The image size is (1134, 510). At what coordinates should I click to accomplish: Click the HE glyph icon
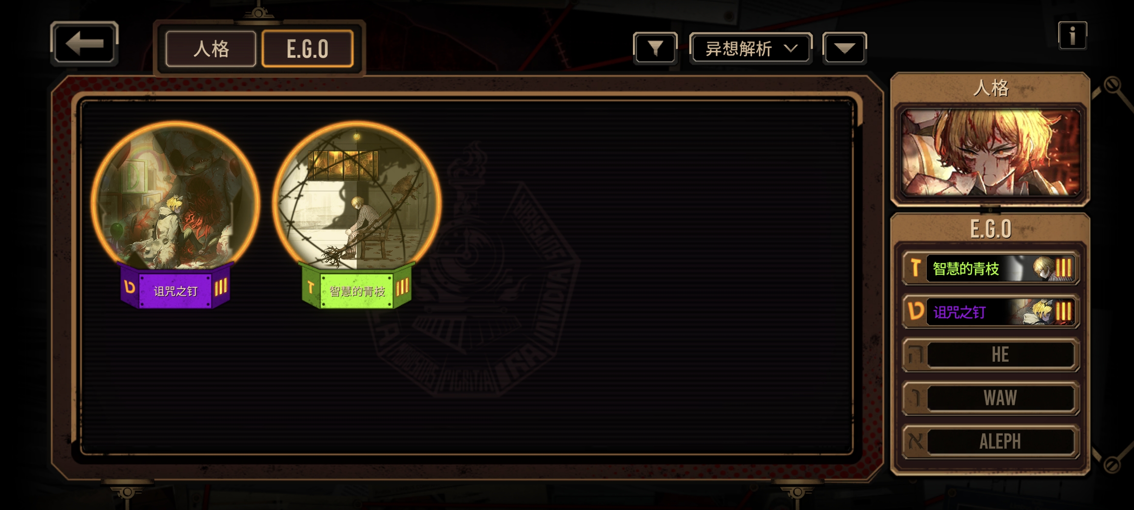pos(916,354)
